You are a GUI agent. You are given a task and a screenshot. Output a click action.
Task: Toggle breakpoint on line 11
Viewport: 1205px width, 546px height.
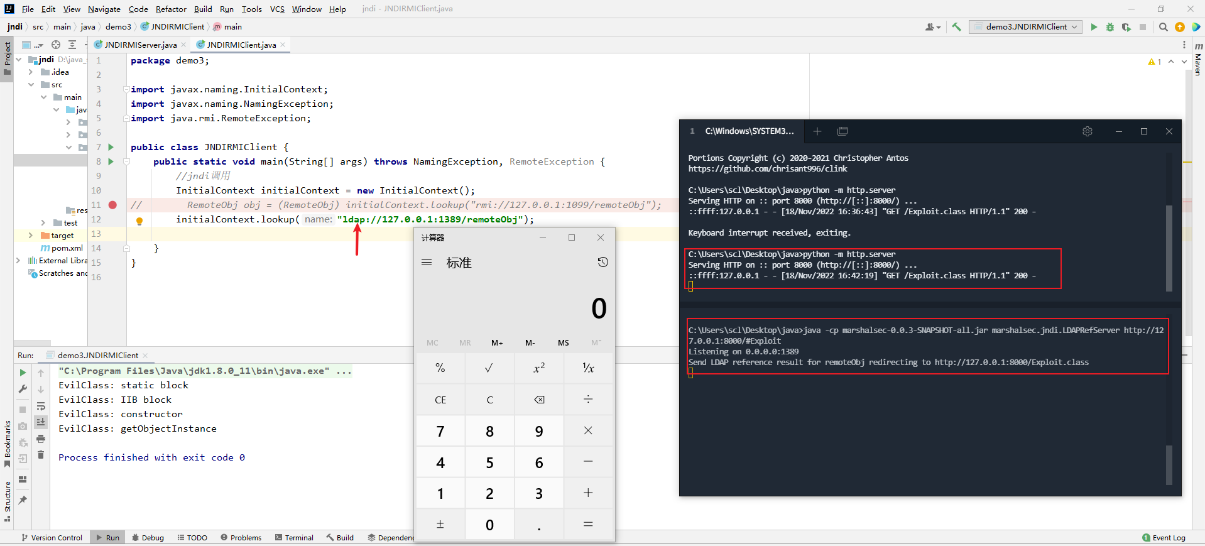click(x=112, y=205)
